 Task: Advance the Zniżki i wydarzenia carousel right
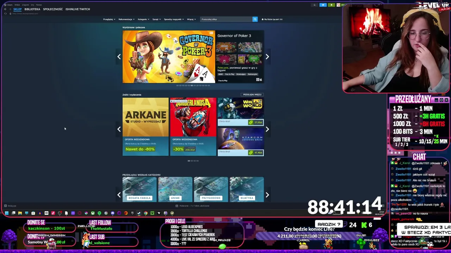pyautogui.click(x=267, y=129)
